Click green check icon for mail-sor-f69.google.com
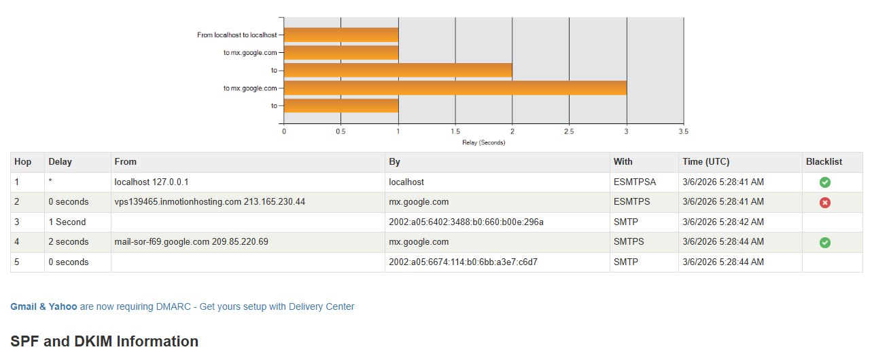 pos(824,242)
